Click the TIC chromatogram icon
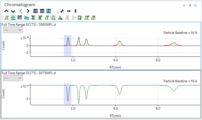Image resolution: width=202 pixels, height=120 pixels. point(27,18)
